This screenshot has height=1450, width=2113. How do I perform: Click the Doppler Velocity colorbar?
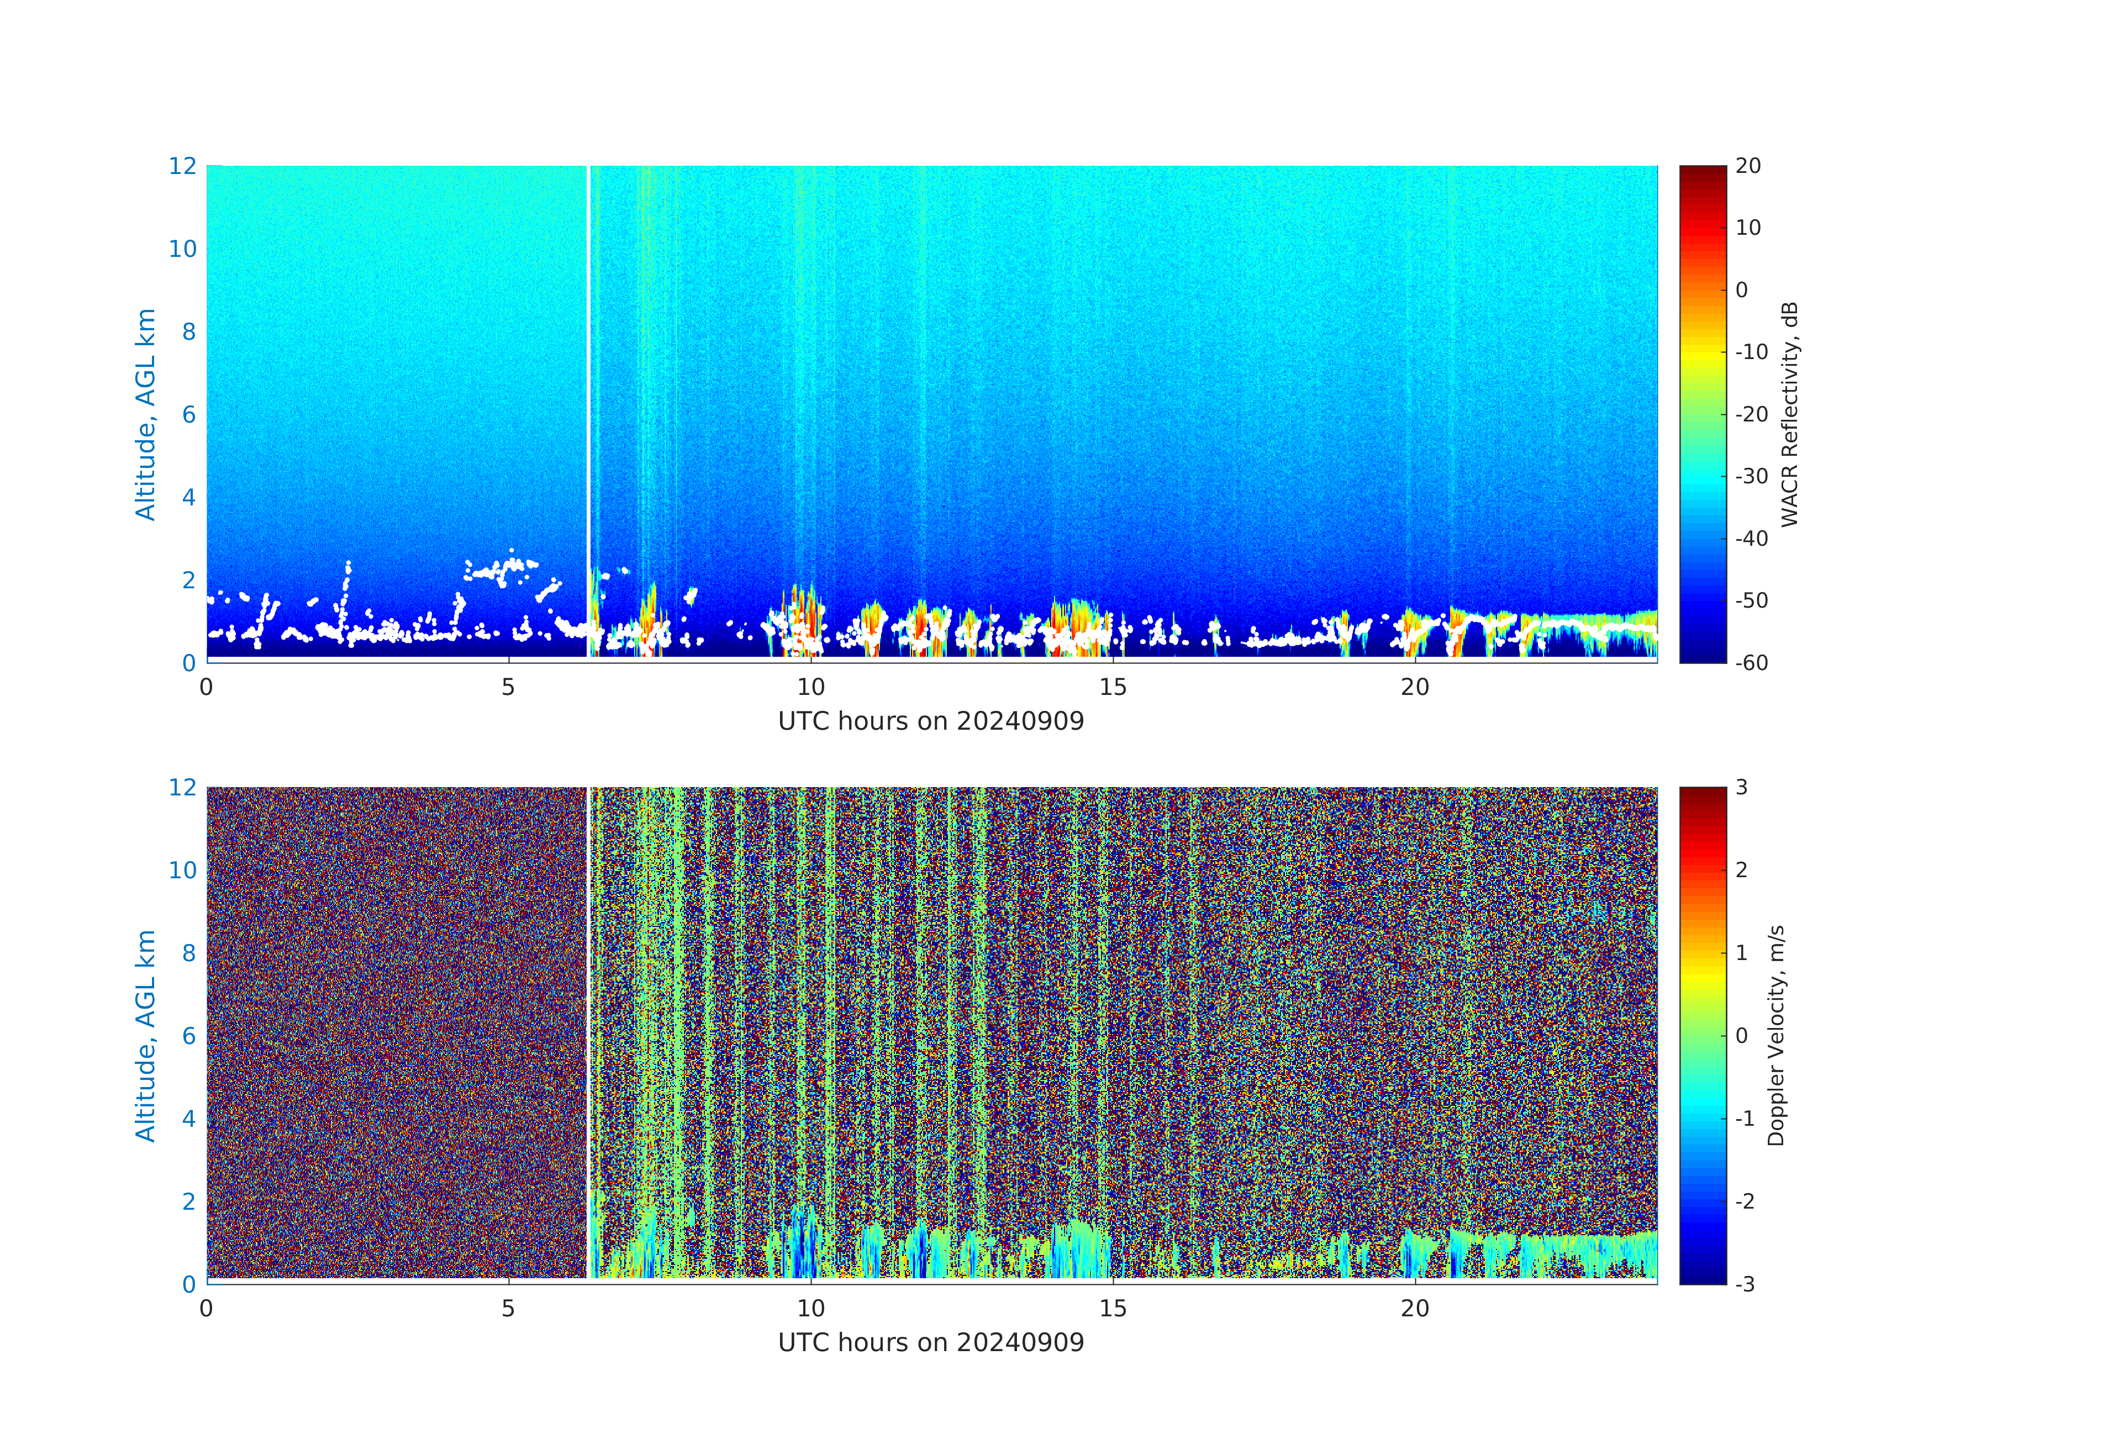tap(1702, 1035)
